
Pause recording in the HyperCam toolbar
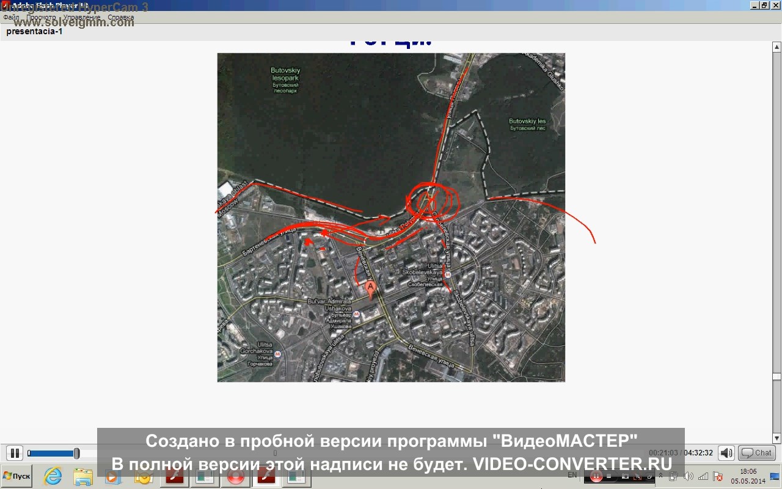tap(596, 476)
